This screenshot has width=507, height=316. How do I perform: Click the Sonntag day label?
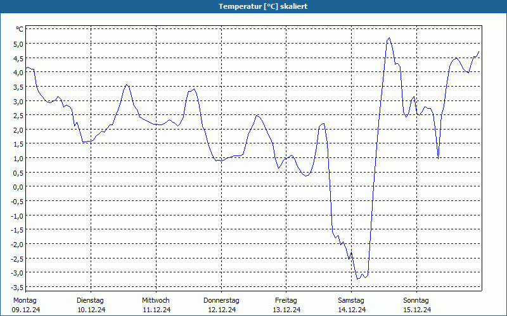(416, 301)
